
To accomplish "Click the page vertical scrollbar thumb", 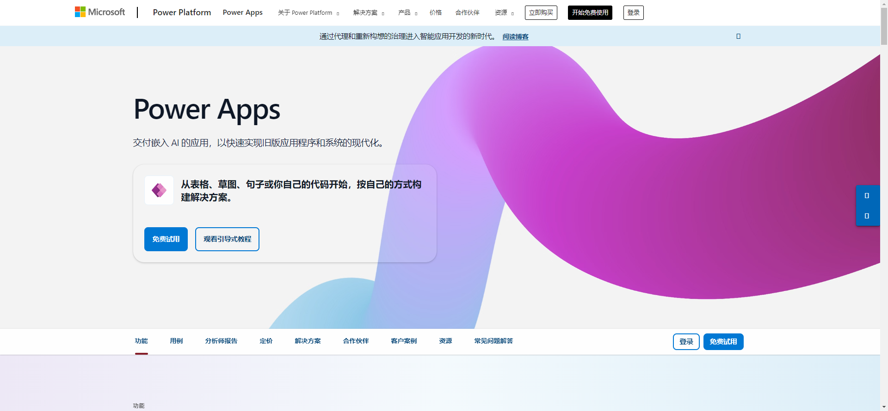I will pos(884,26).
